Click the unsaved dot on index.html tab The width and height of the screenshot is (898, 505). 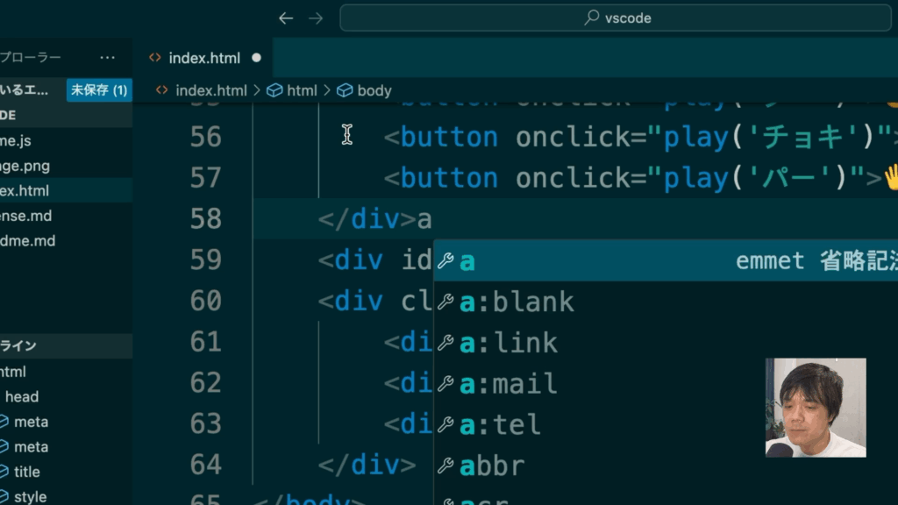[x=257, y=58]
